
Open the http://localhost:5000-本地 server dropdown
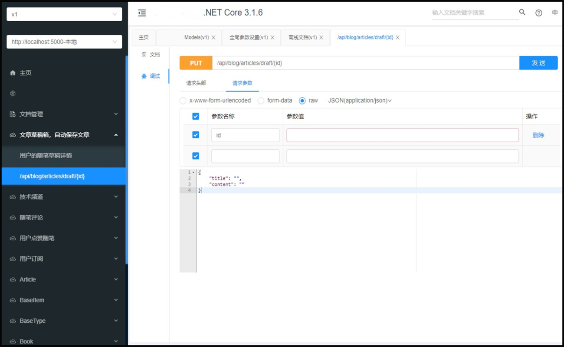pos(64,42)
